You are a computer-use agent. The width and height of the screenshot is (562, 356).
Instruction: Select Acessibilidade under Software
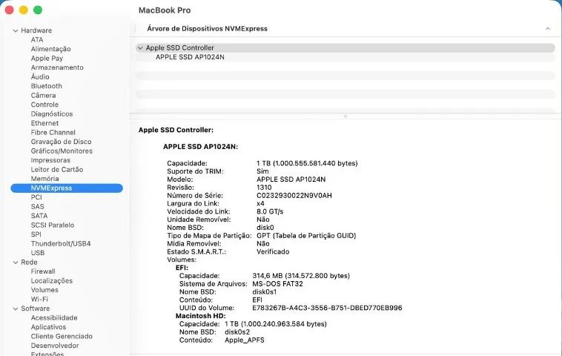[54, 318]
